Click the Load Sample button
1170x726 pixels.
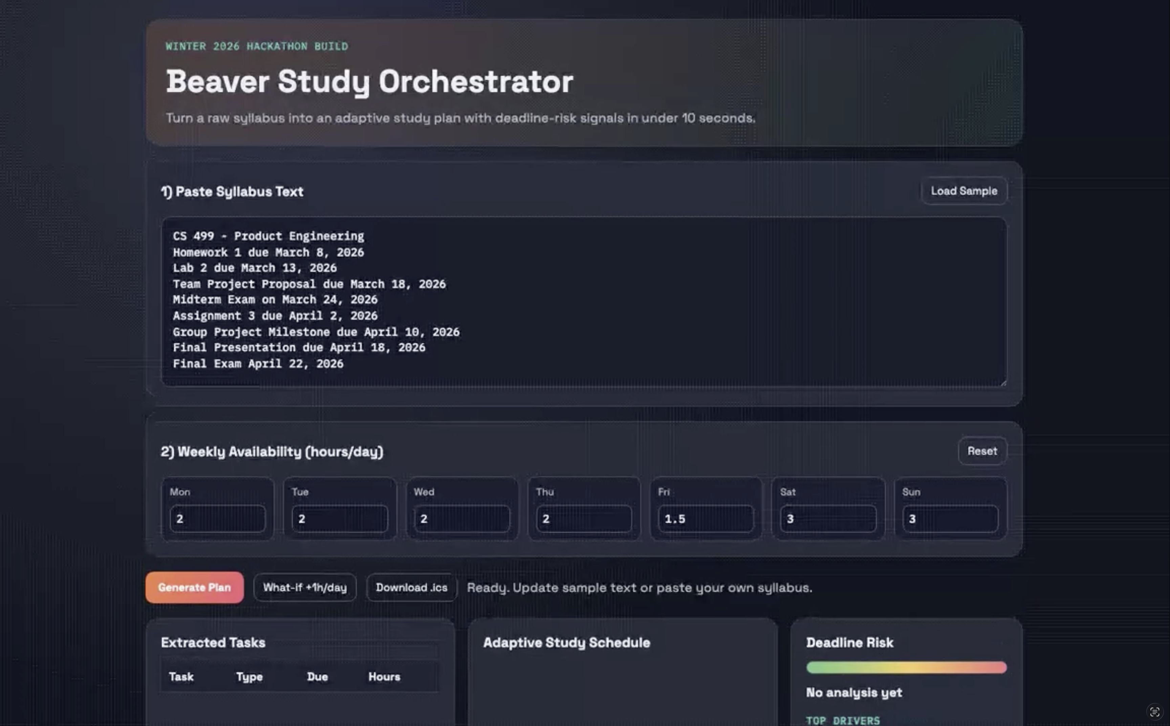tap(963, 191)
